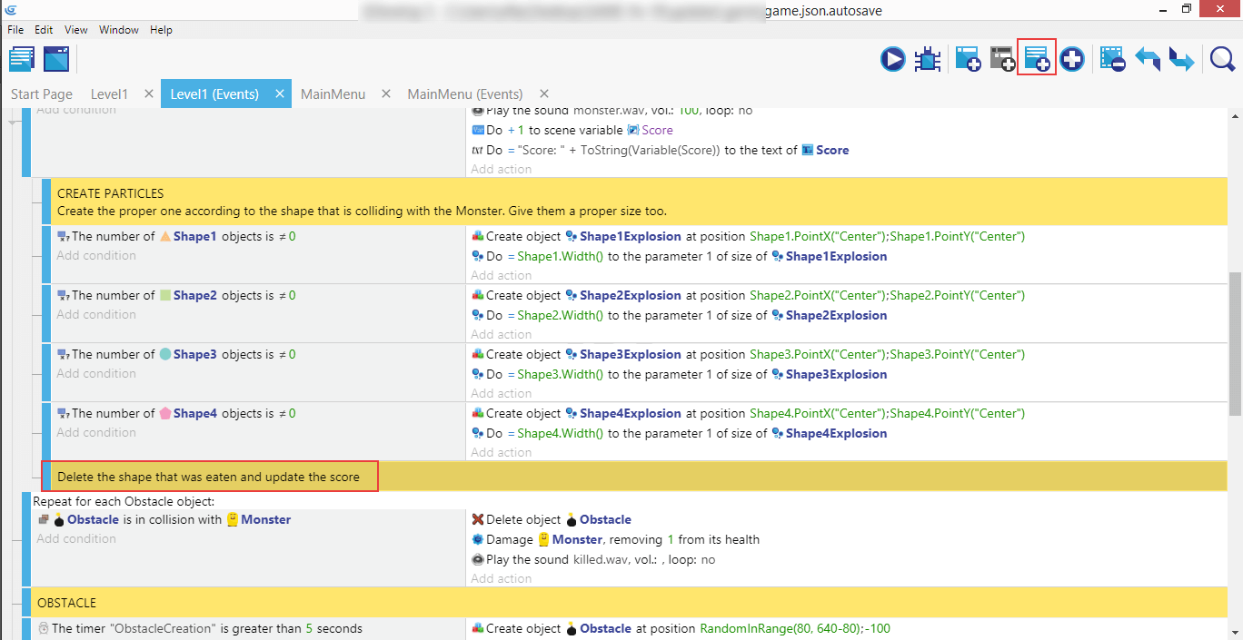
Task: Open search in events with magnifier icon
Action: (x=1222, y=60)
